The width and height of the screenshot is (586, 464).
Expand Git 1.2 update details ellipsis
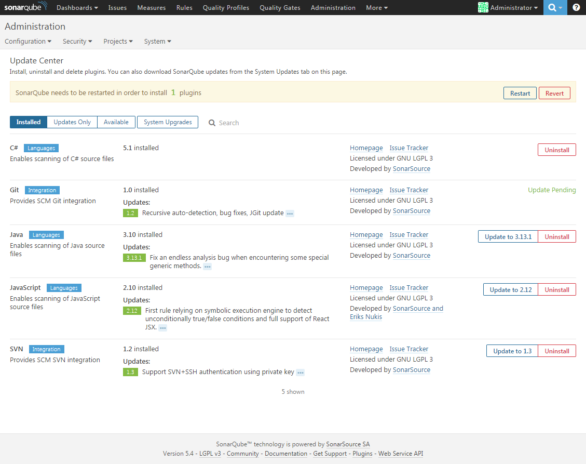point(290,214)
